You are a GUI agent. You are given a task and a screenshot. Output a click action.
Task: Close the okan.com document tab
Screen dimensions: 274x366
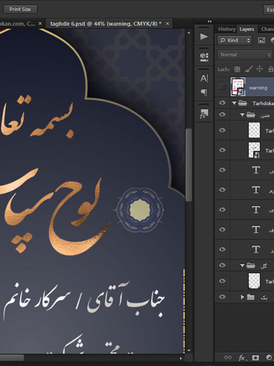coord(40,23)
